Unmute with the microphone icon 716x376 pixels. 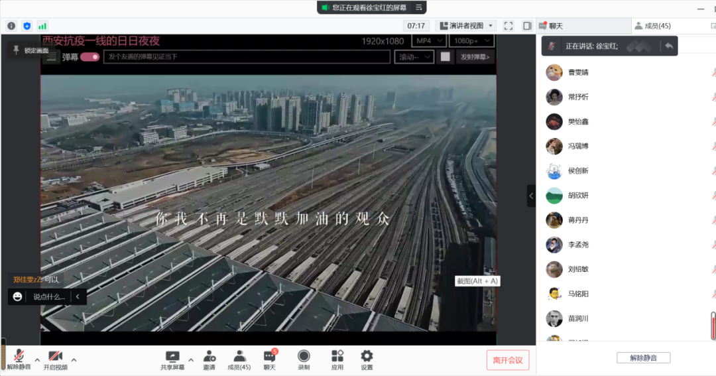tap(19, 355)
